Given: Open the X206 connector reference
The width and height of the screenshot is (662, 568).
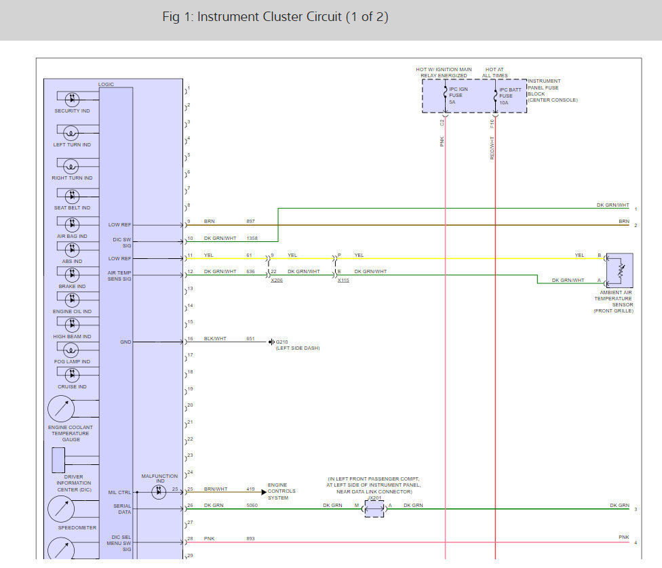Looking at the screenshot, I should [277, 280].
